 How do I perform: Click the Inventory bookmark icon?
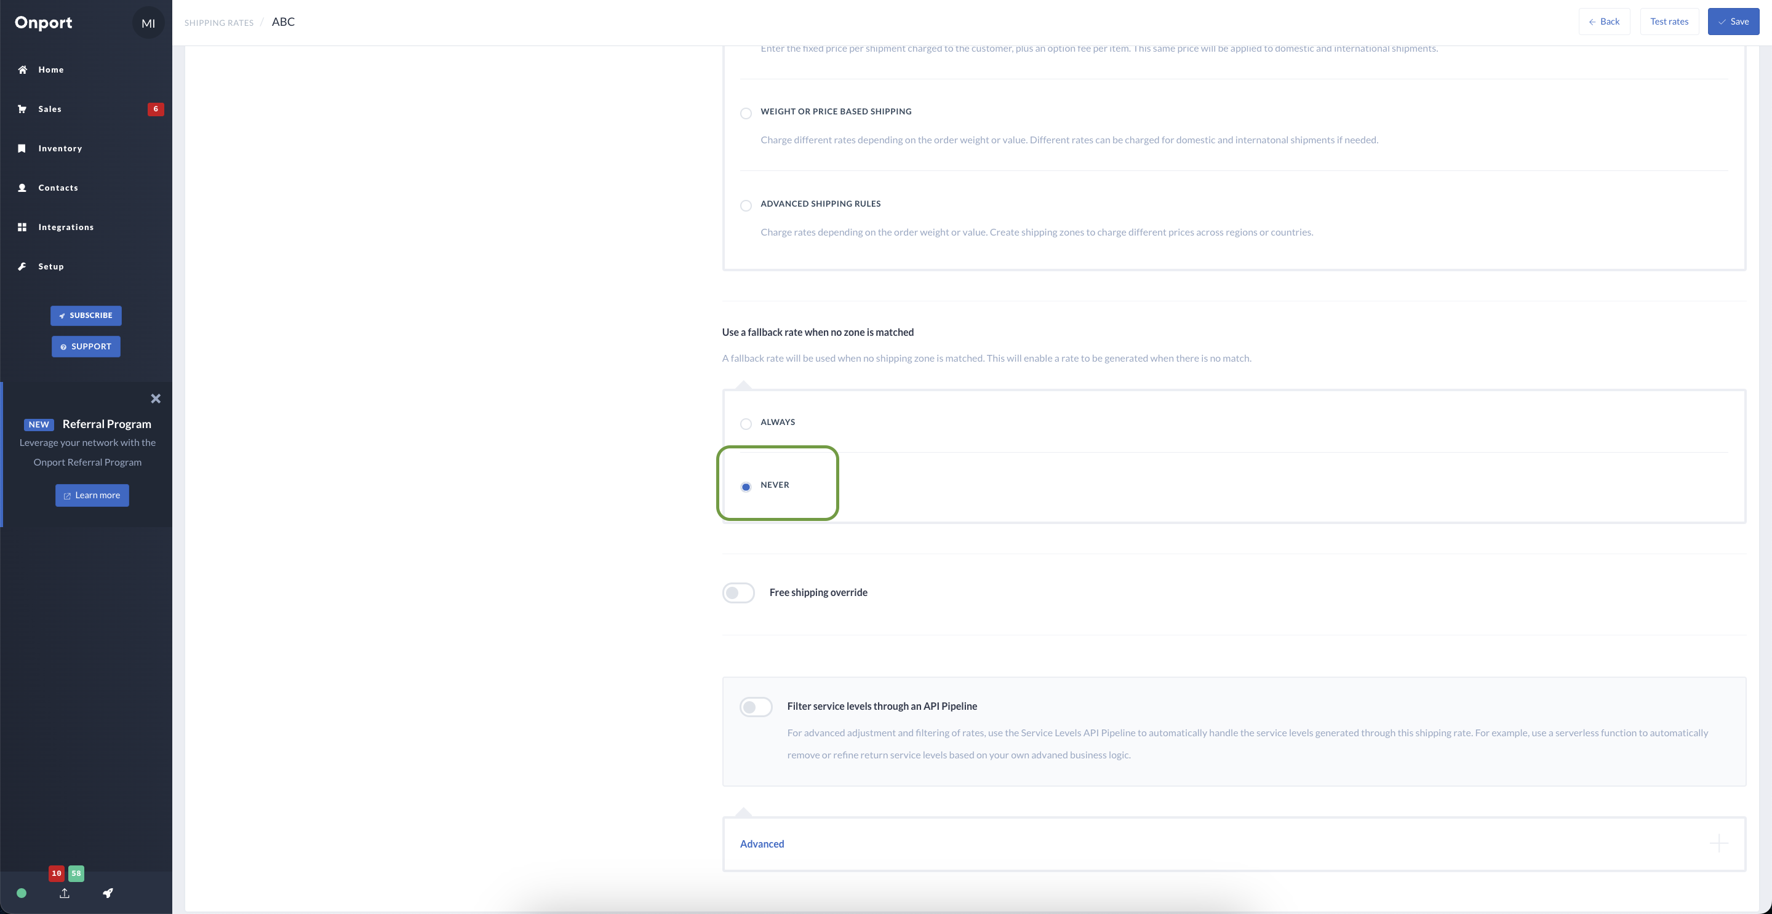coord(22,149)
